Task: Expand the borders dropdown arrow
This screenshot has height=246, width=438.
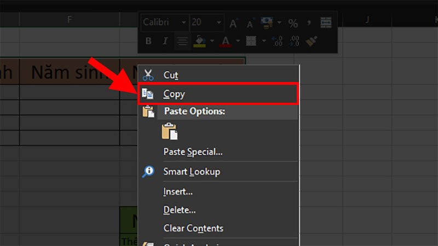Action: [x=263, y=40]
